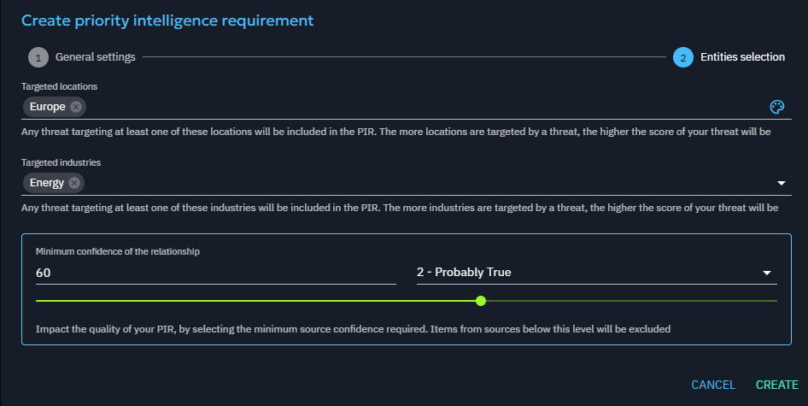The image size is (808, 406).
Task: Click the palette icon beside Targeted locations
Action: [x=776, y=107]
